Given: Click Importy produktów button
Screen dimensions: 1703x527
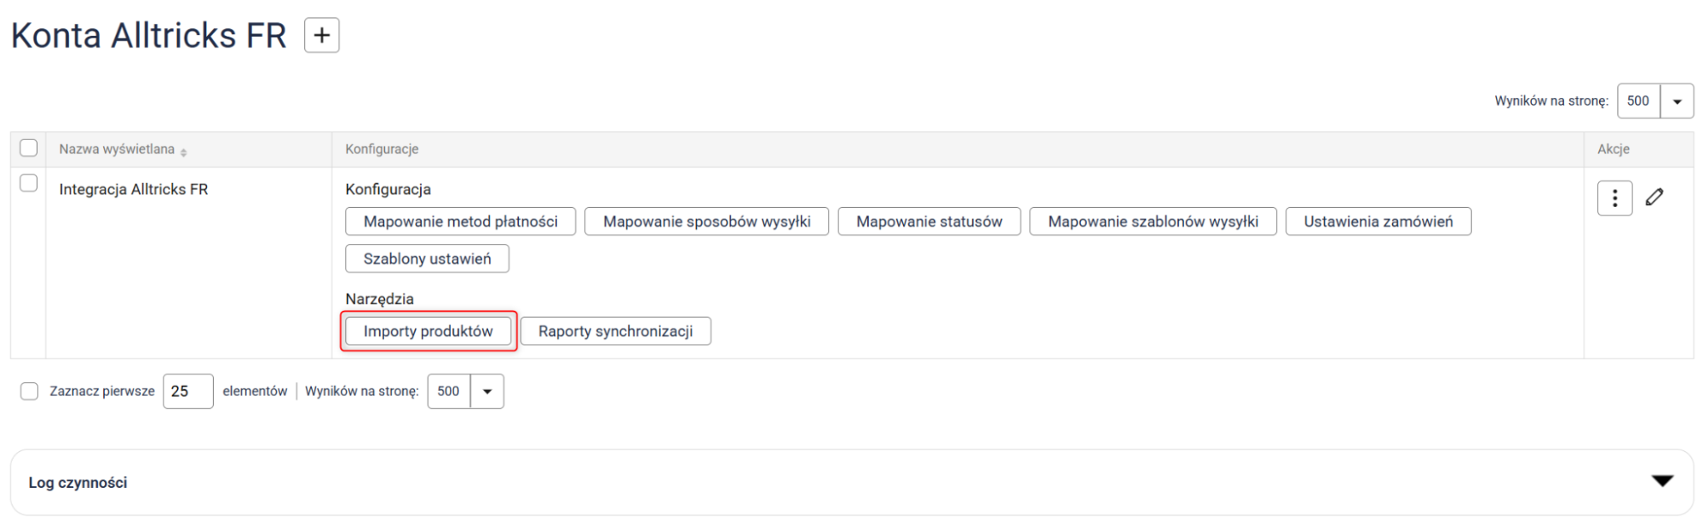Looking at the screenshot, I should tap(428, 331).
